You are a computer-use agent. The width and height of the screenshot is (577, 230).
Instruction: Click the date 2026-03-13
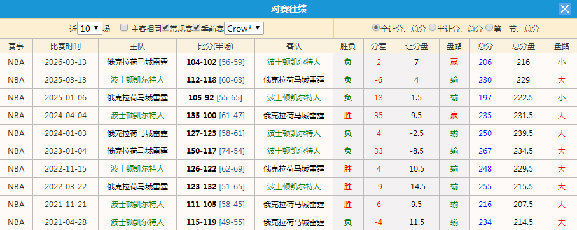pos(66,62)
